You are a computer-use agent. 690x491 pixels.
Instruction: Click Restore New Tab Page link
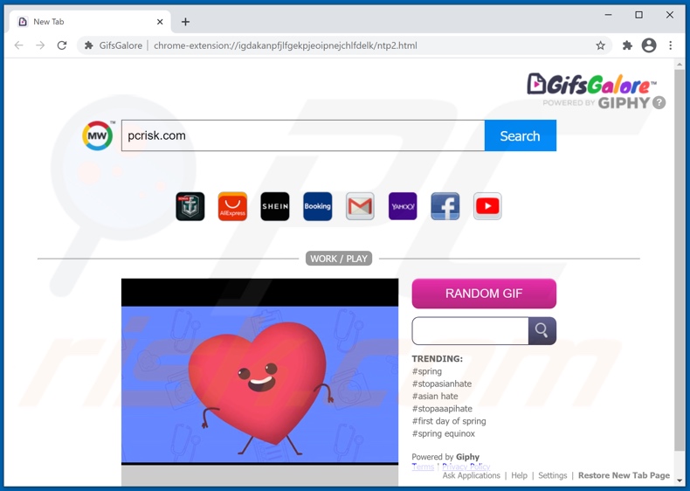click(x=624, y=475)
